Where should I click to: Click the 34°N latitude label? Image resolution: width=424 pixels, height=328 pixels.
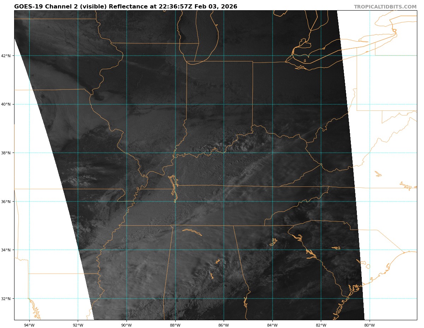point(7,250)
